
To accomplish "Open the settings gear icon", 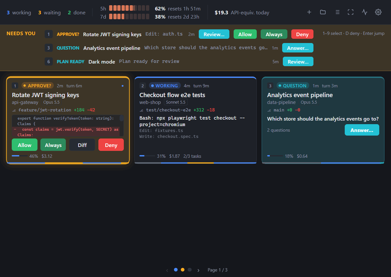I will pyautogui.click(x=378, y=12).
